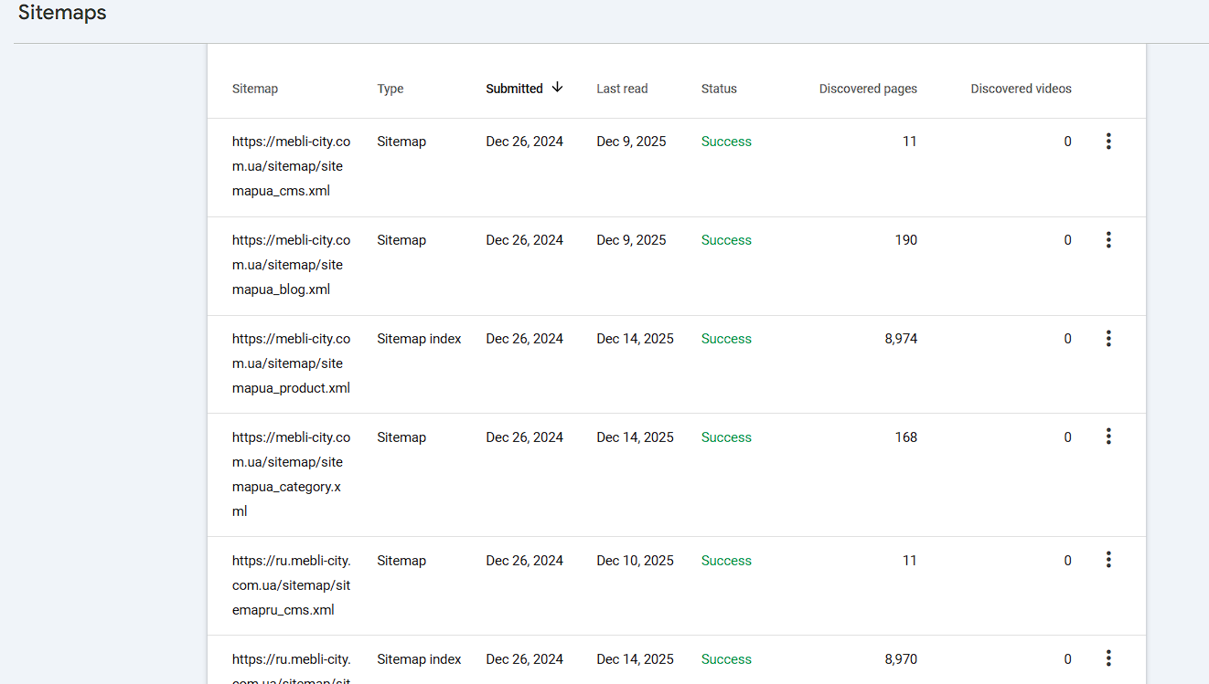The height and width of the screenshot is (684, 1209).
Task: Click the Status column header
Action: [x=719, y=89]
